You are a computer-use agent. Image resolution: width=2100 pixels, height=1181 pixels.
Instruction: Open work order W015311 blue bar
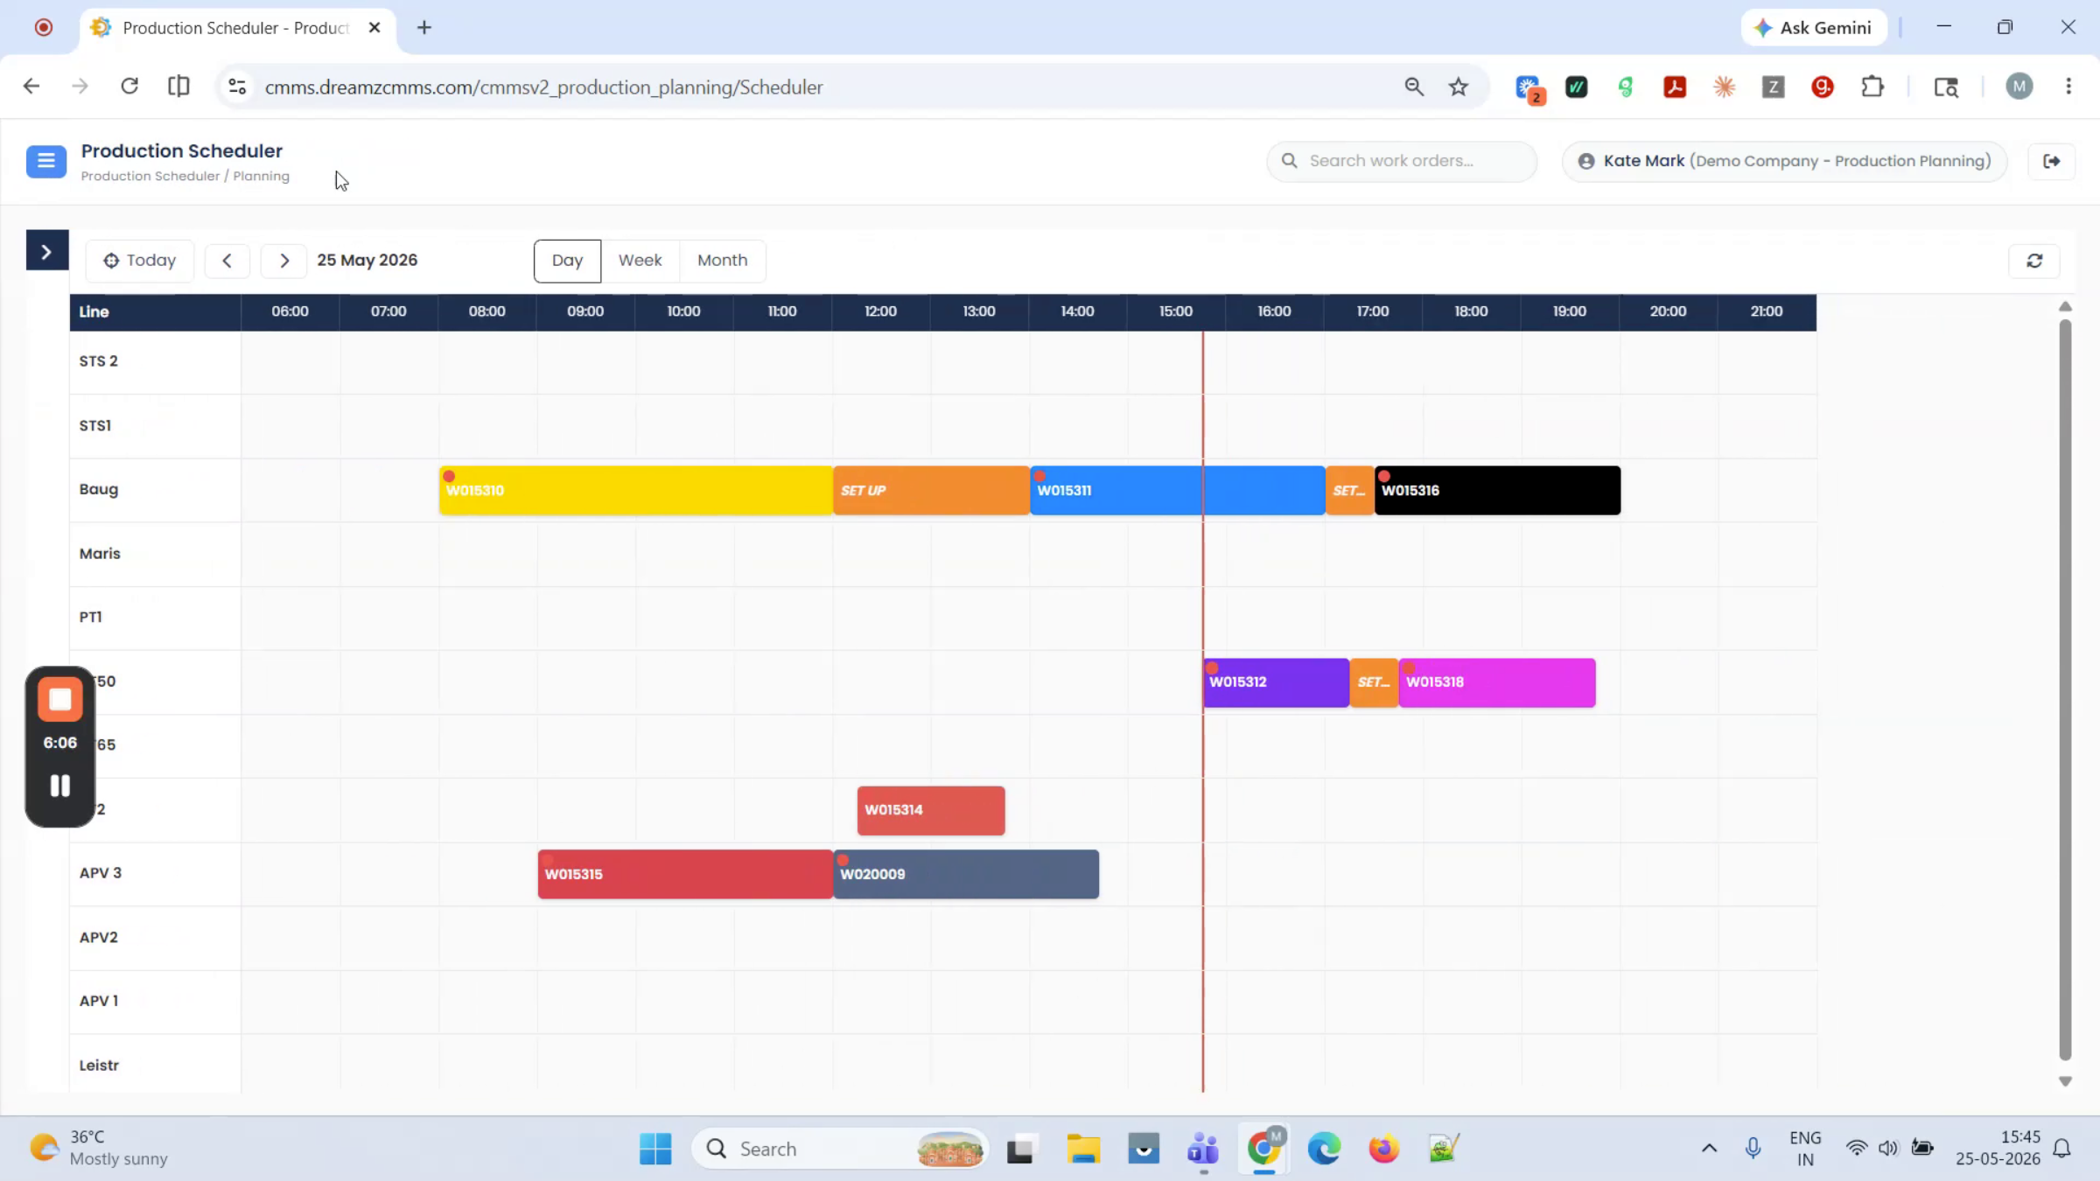point(1178,491)
